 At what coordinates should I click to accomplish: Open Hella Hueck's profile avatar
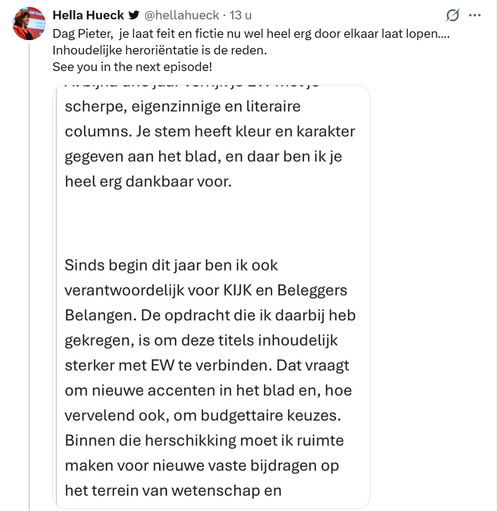29,23
